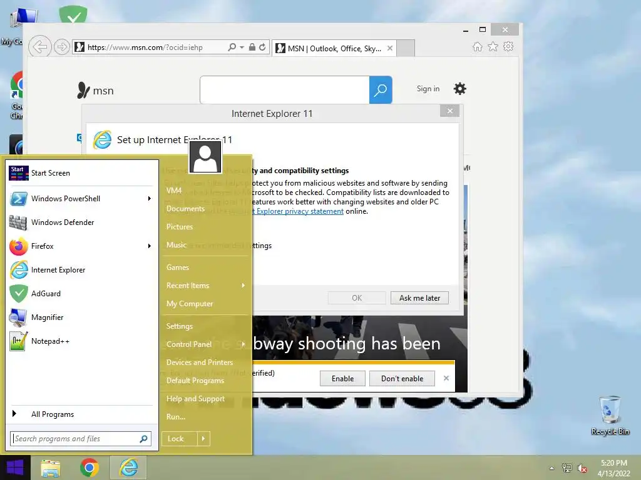Open File Explorer from the taskbar

point(50,467)
